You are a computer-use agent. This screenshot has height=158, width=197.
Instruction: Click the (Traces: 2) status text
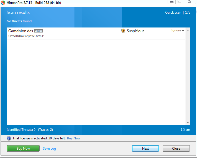click(x=45, y=130)
